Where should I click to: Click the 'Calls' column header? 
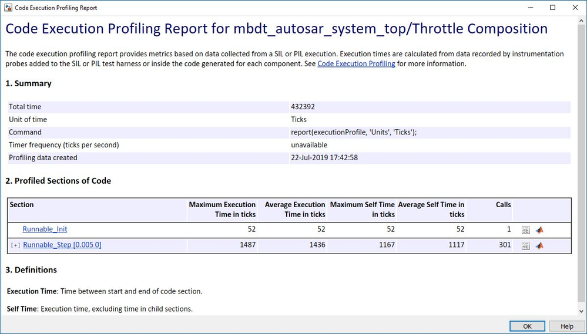pyautogui.click(x=503, y=205)
